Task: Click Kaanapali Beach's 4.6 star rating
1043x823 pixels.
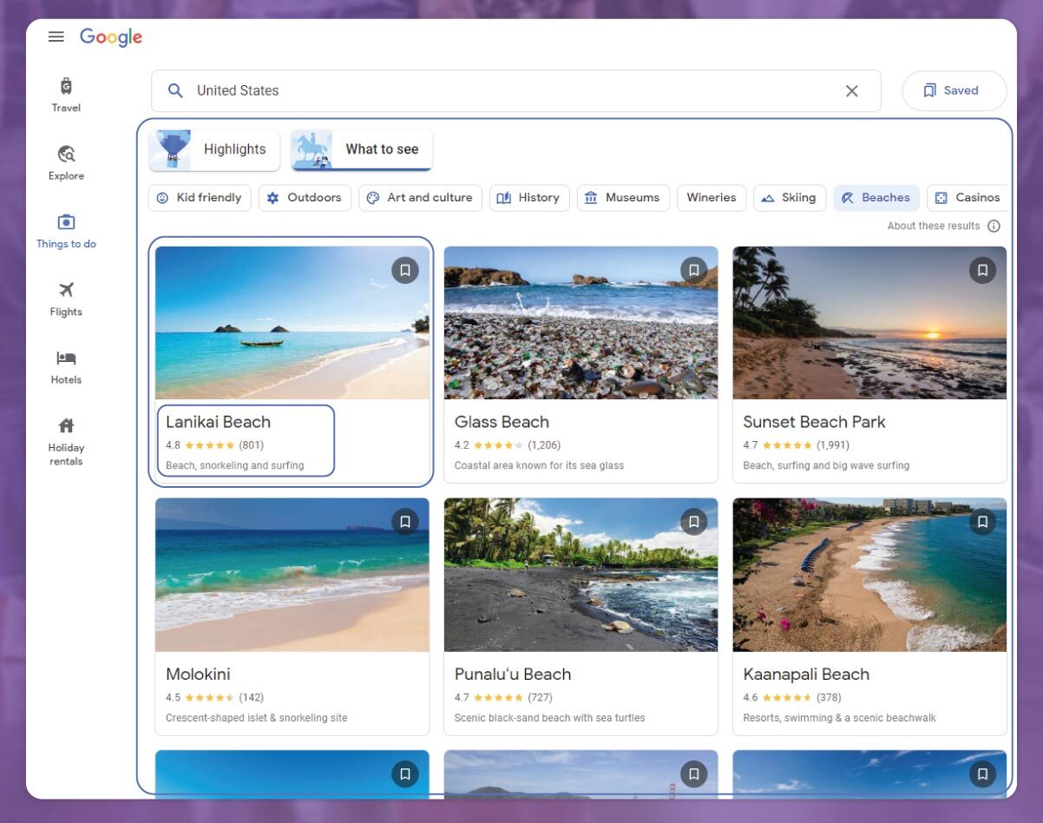Action: click(792, 697)
